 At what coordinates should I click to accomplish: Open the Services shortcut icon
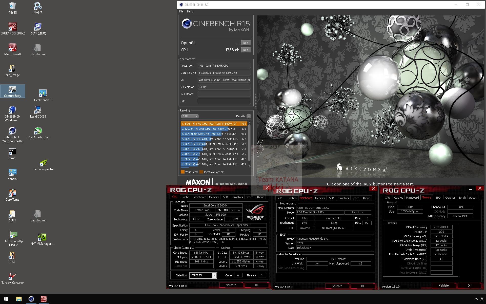pyautogui.click(x=38, y=8)
